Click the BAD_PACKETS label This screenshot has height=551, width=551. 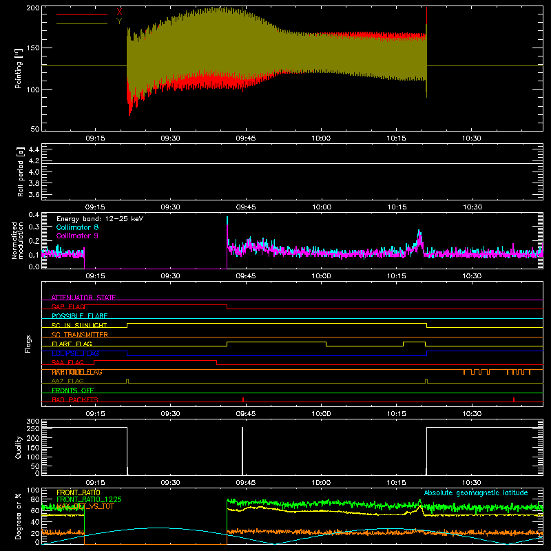75,399
